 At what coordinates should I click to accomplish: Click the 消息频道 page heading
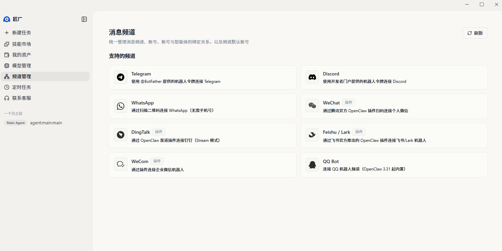pos(122,32)
